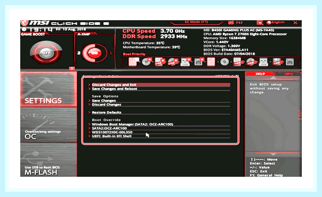Click the help panel scroll-down arrow
The width and height of the screenshot is (322, 197).
273,154
